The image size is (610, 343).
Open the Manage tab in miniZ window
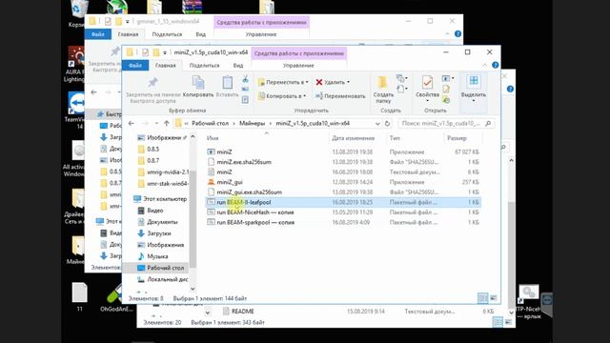(298, 66)
